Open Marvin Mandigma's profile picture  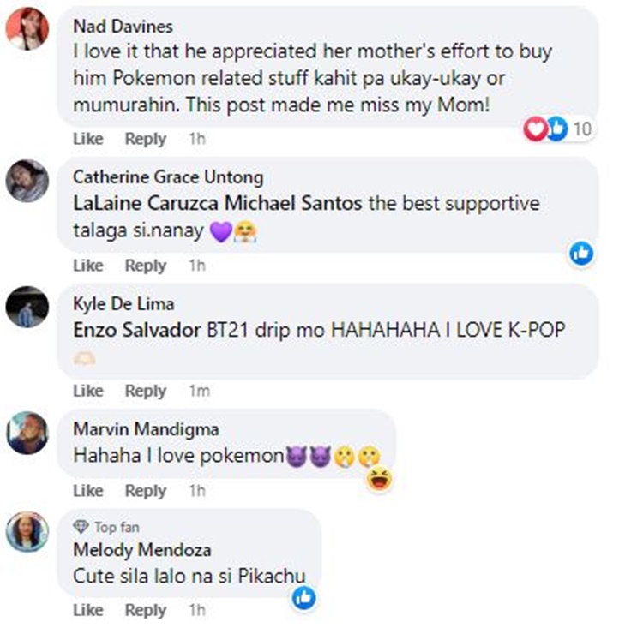click(27, 432)
